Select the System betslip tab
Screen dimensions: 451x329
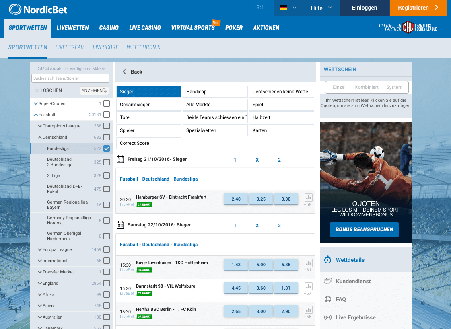click(394, 87)
